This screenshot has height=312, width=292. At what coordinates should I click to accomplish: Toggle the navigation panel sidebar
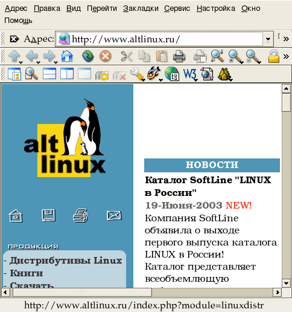click(14, 74)
